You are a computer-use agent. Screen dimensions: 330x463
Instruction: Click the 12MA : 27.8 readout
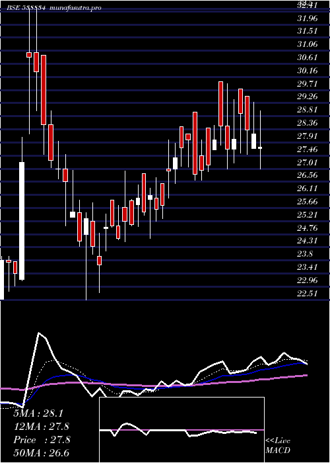coord(42,427)
